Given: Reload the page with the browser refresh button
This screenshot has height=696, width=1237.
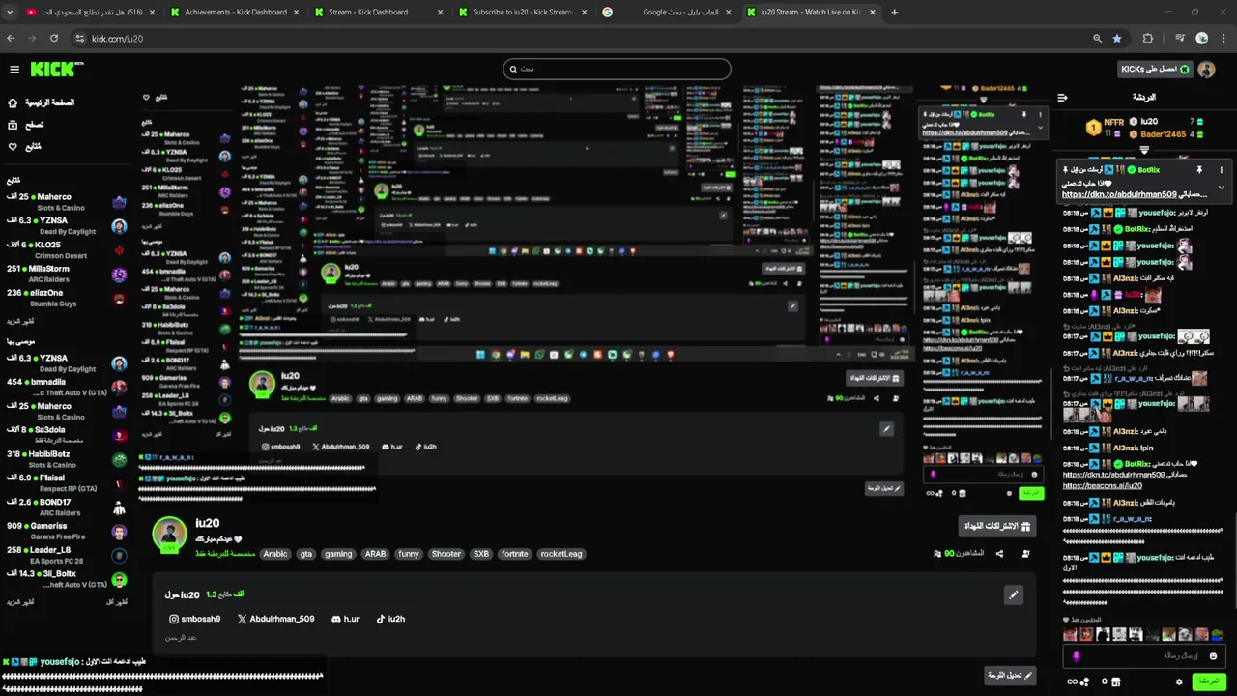Looking at the screenshot, I should (x=54, y=38).
